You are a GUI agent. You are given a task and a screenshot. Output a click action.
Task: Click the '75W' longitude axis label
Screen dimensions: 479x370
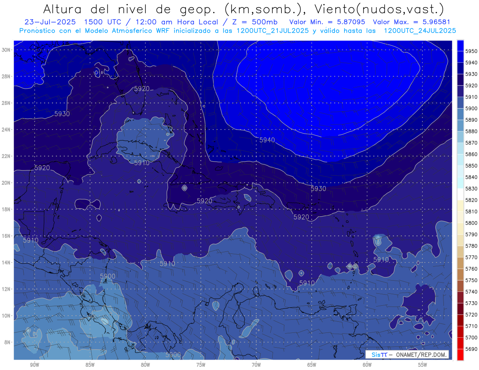tap(201, 365)
